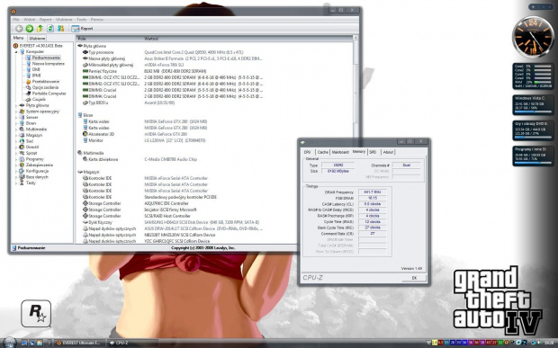Screen dimensions: 558x348
Task: Switch to the CPU tab in CPU-Z
Action: pyautogui.click(x=308, y=152)
